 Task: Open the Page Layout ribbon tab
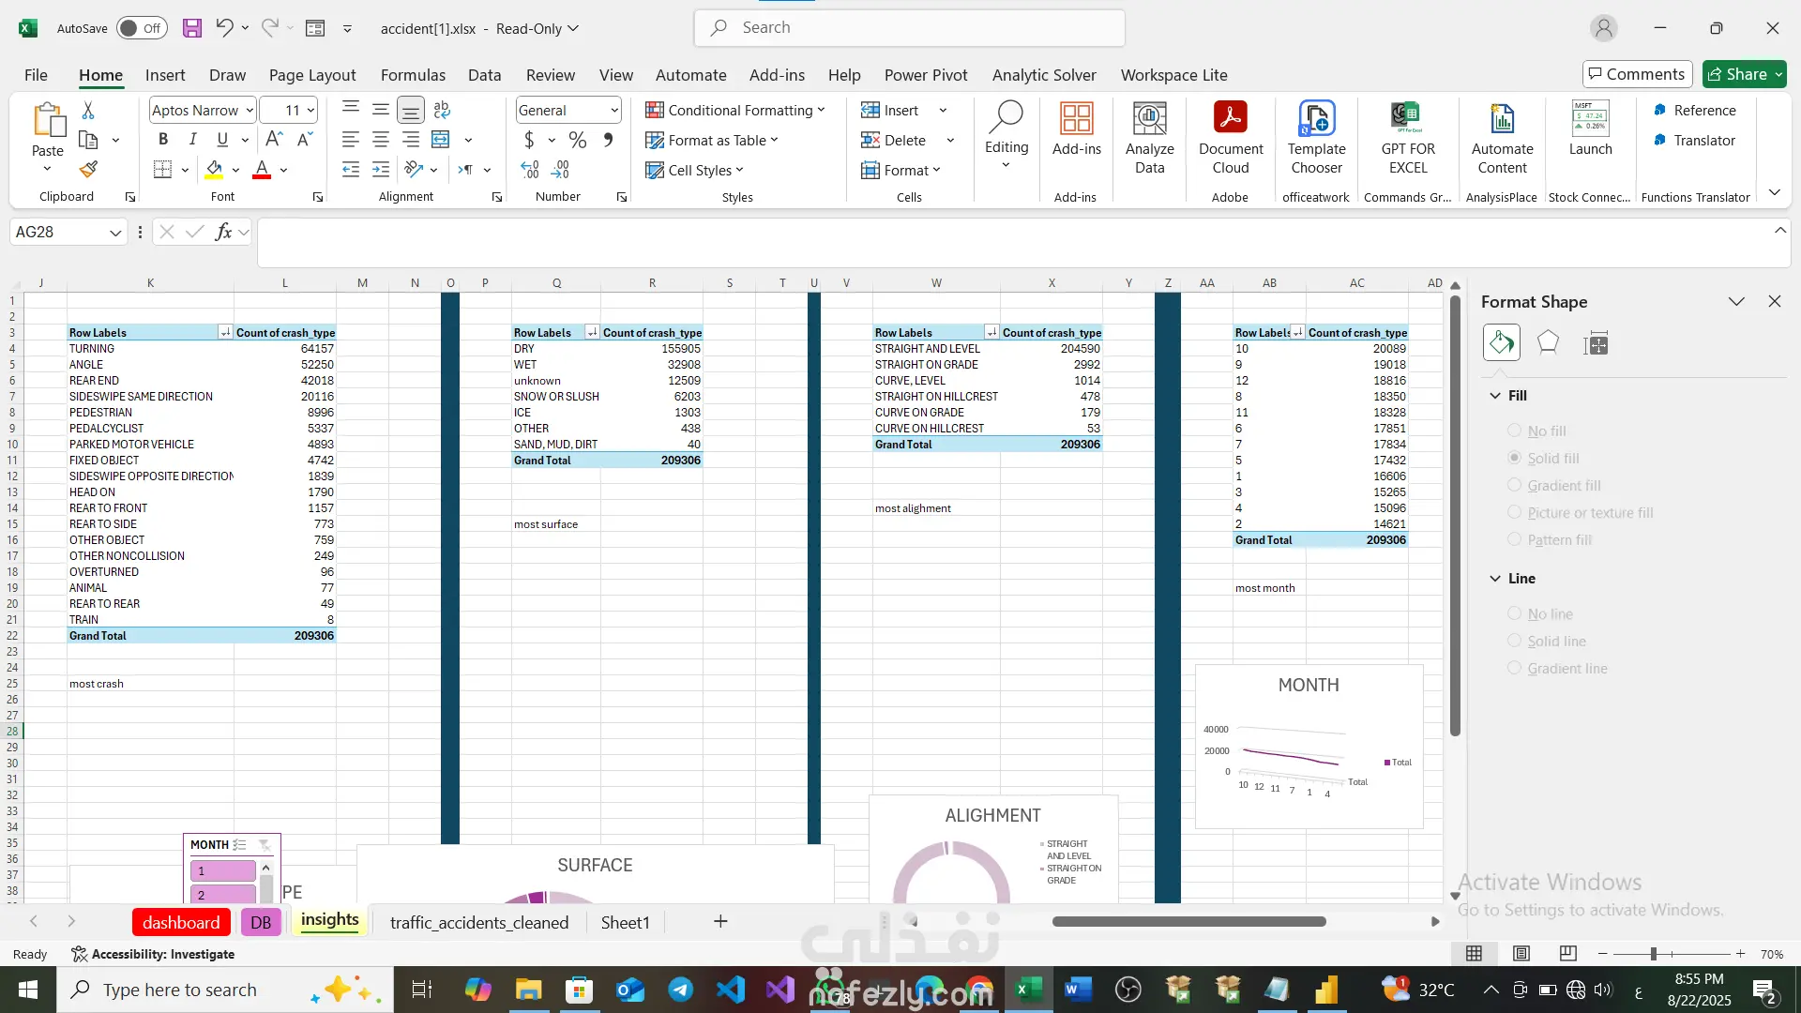click(x=311, y=75)
